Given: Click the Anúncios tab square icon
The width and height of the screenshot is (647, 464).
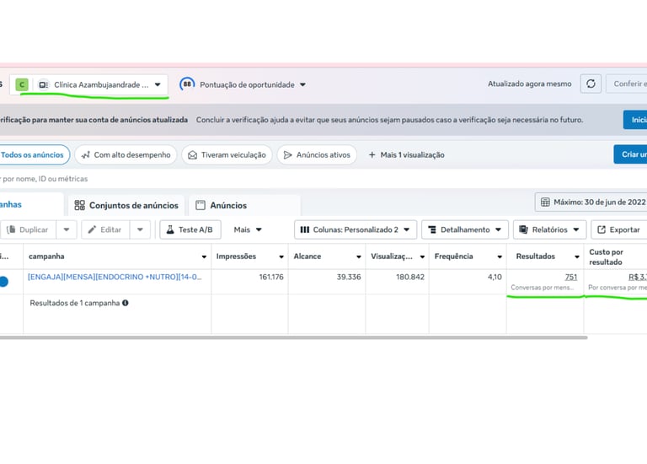Looking at the screenshot, I should 201,205.
